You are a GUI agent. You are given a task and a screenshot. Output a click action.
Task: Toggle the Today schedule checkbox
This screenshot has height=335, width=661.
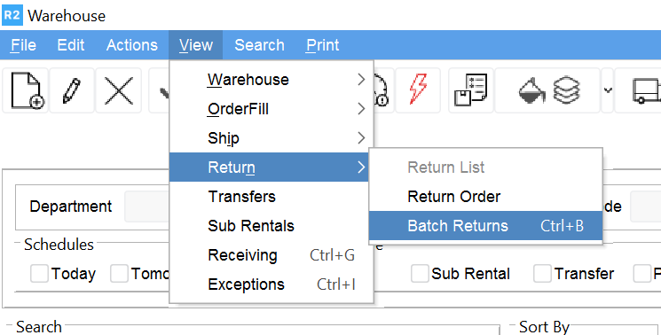[39, 274]
